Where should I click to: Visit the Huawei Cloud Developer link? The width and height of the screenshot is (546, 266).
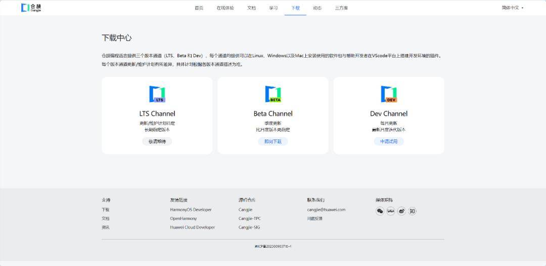(x=193, y=228)
